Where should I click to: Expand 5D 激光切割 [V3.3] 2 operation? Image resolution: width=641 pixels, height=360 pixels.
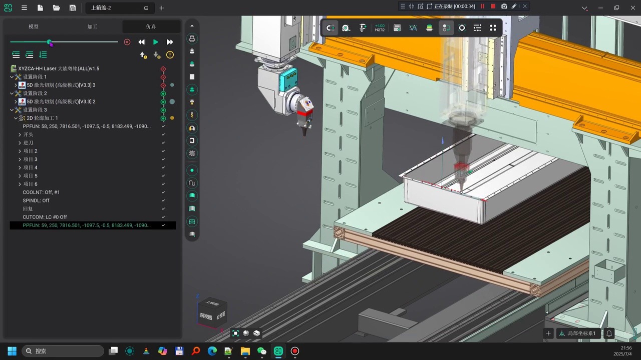coord(16,101)
